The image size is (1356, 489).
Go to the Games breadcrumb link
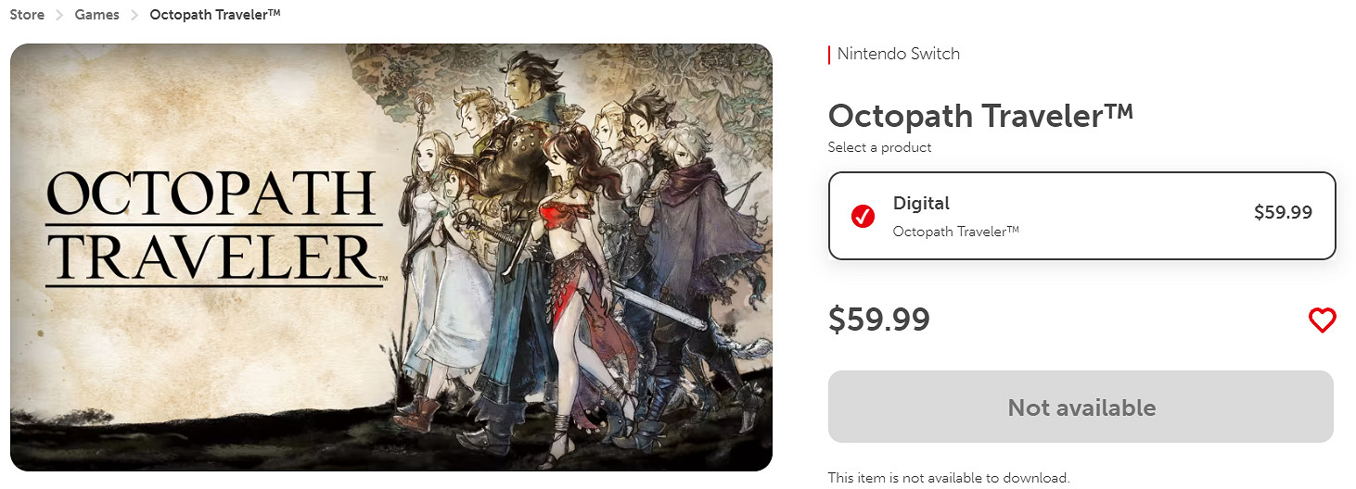[x=97, y=15]
